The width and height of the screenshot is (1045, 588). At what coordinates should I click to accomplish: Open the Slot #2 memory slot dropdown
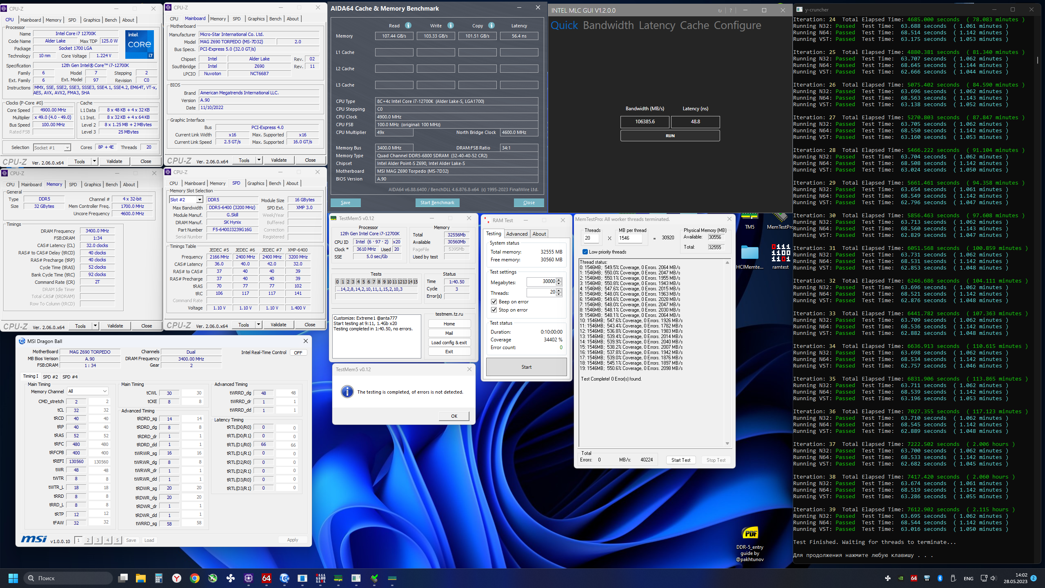[200, 200]
